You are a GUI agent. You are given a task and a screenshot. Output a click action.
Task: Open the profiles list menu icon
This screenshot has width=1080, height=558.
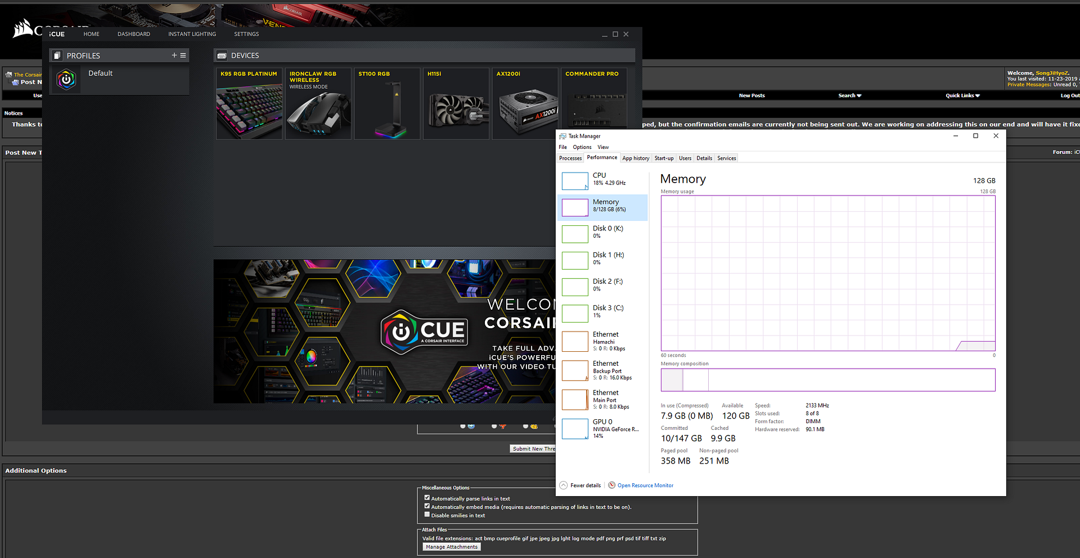[x=183, y=55]
